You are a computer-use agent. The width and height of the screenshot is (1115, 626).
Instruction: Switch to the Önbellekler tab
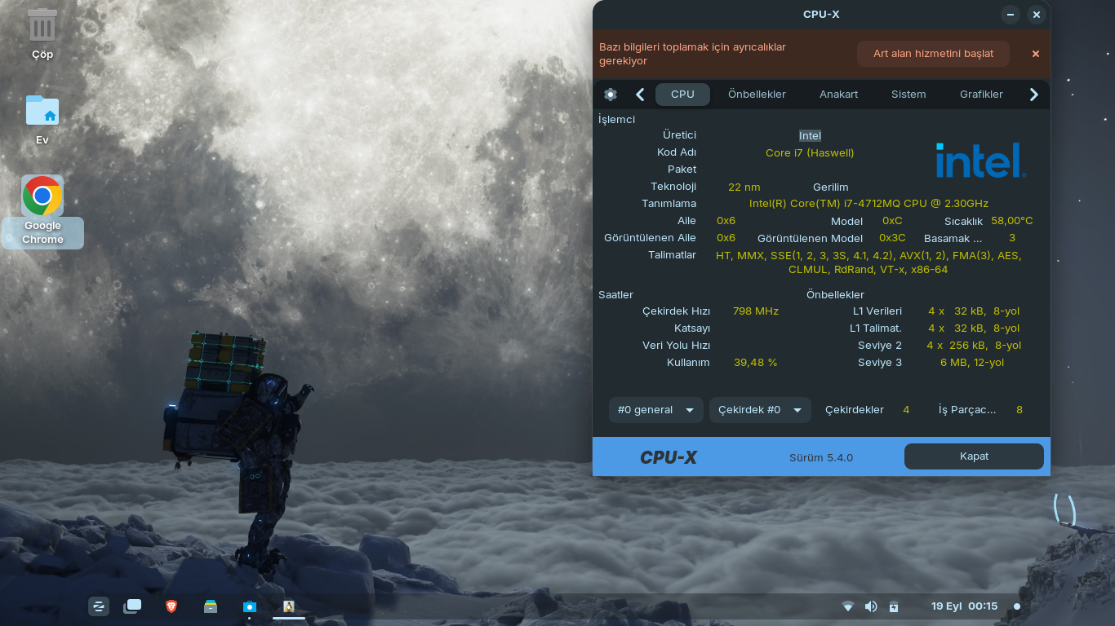(757, 95)
